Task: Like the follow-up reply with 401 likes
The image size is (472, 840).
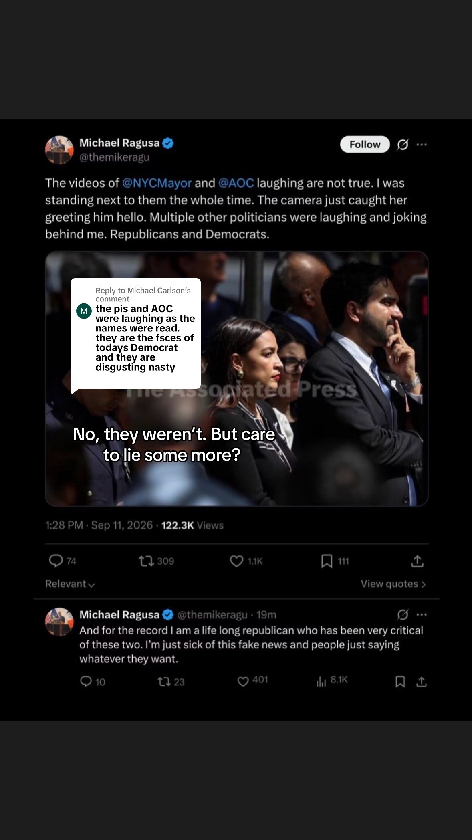Action: [x=243, y=681]
